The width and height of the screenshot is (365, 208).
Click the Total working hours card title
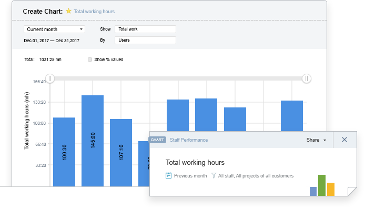195,163
